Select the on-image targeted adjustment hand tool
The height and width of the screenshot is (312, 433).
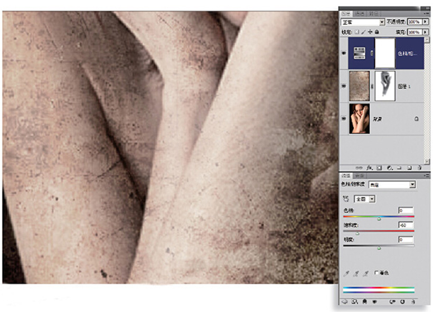[346, 199]
